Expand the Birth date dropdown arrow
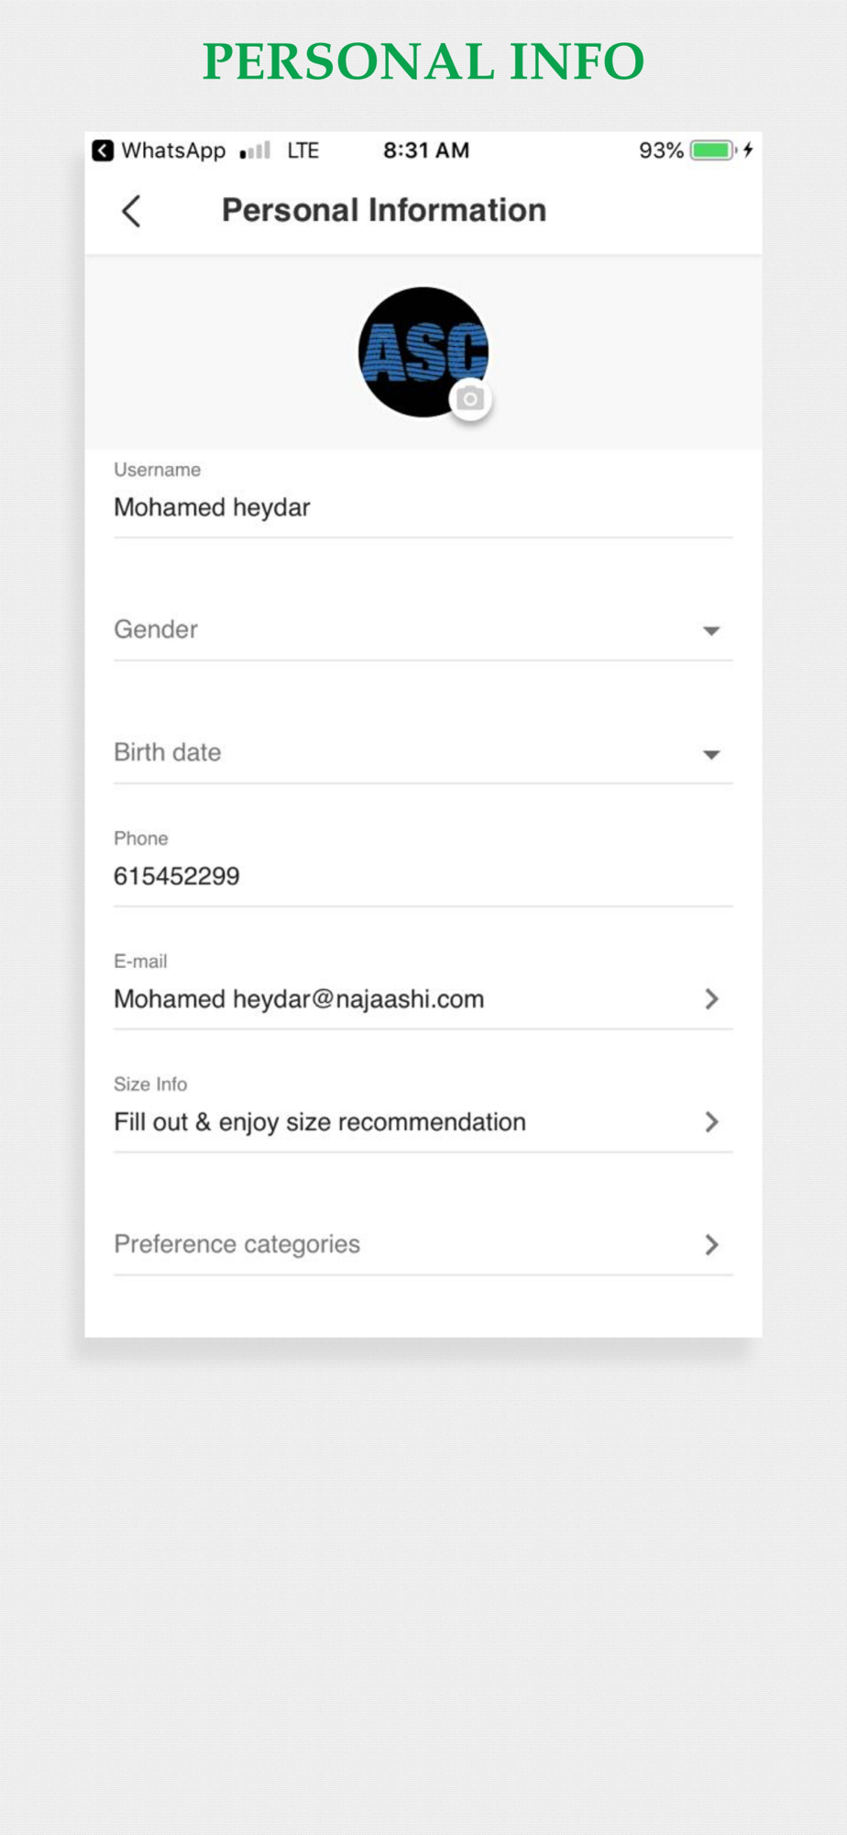The image size is (847, 1835). [711, 754]
